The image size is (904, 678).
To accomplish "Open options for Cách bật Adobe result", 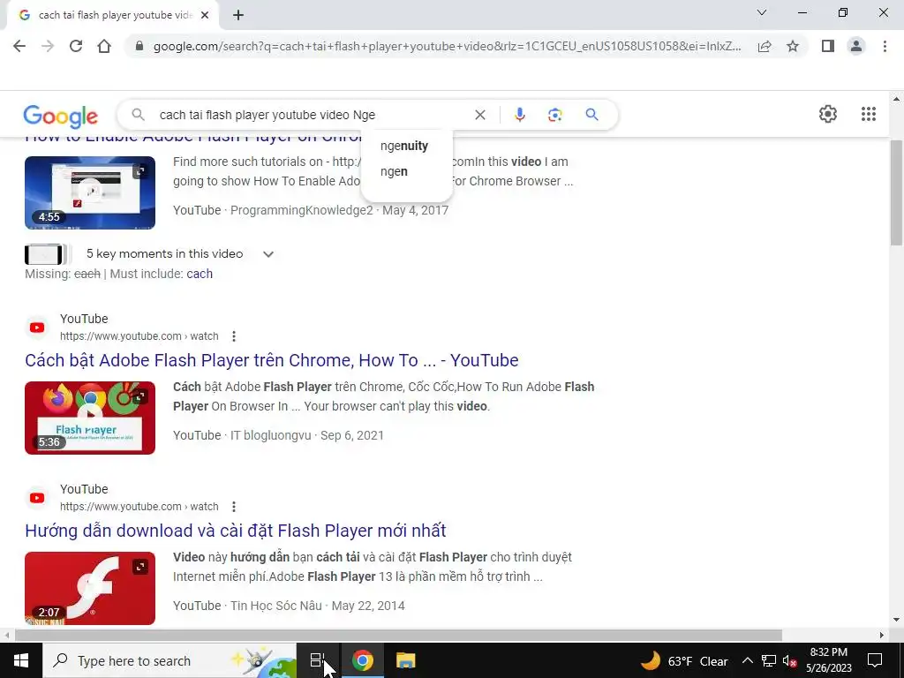I will pos(233,336).
